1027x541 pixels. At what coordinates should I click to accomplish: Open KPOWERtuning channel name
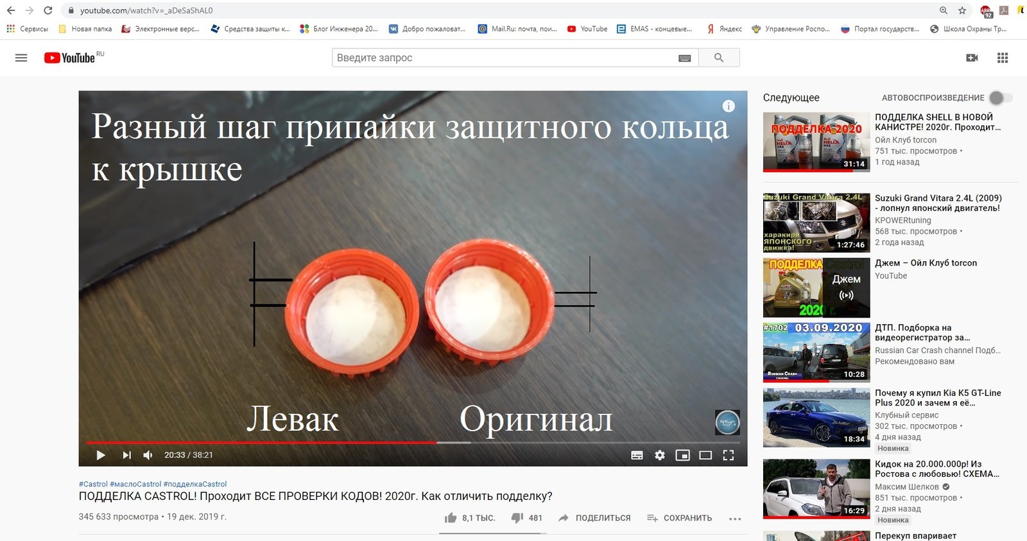point(902,220)
